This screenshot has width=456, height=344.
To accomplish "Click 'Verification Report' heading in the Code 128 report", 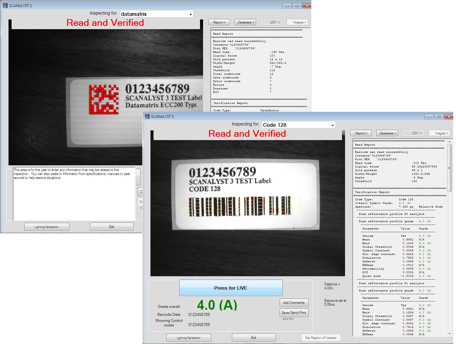I will click(x=372, y=192).
